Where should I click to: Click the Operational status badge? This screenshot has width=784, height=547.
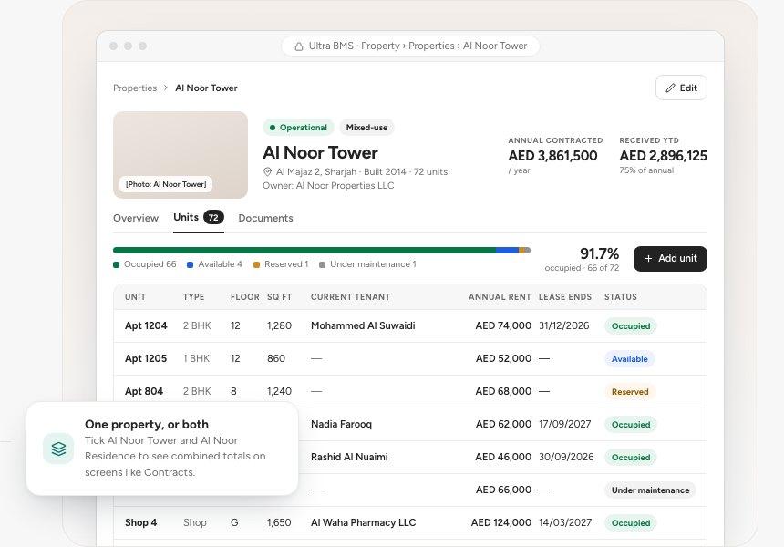click(x=298, y=128)
